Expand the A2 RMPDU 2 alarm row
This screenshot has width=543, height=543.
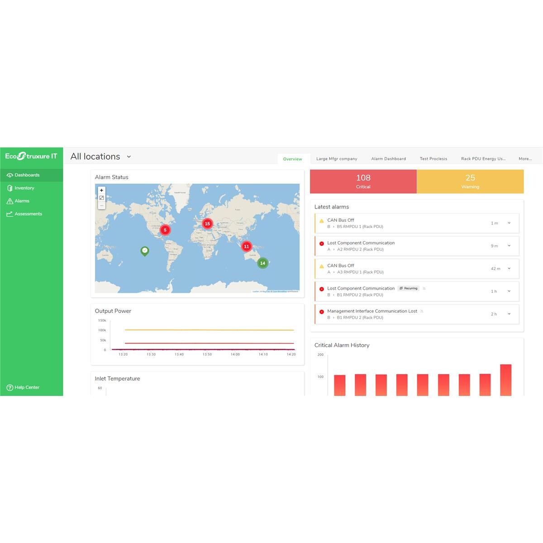click(x=509, y=246)
